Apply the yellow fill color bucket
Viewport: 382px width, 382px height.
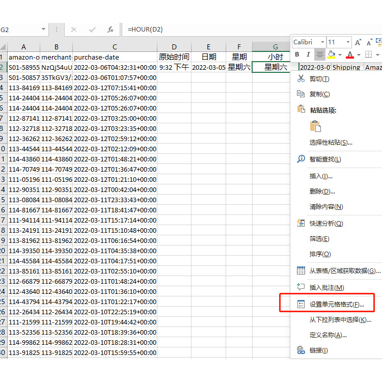[331, 54]
